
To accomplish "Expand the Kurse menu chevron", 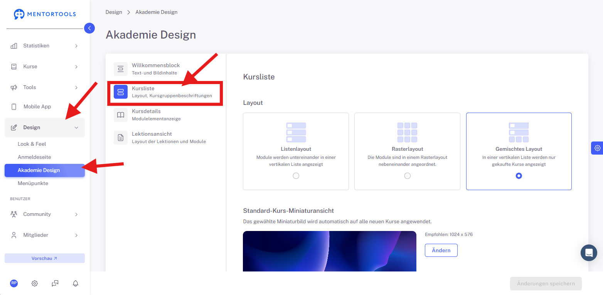I will point(76,67).
